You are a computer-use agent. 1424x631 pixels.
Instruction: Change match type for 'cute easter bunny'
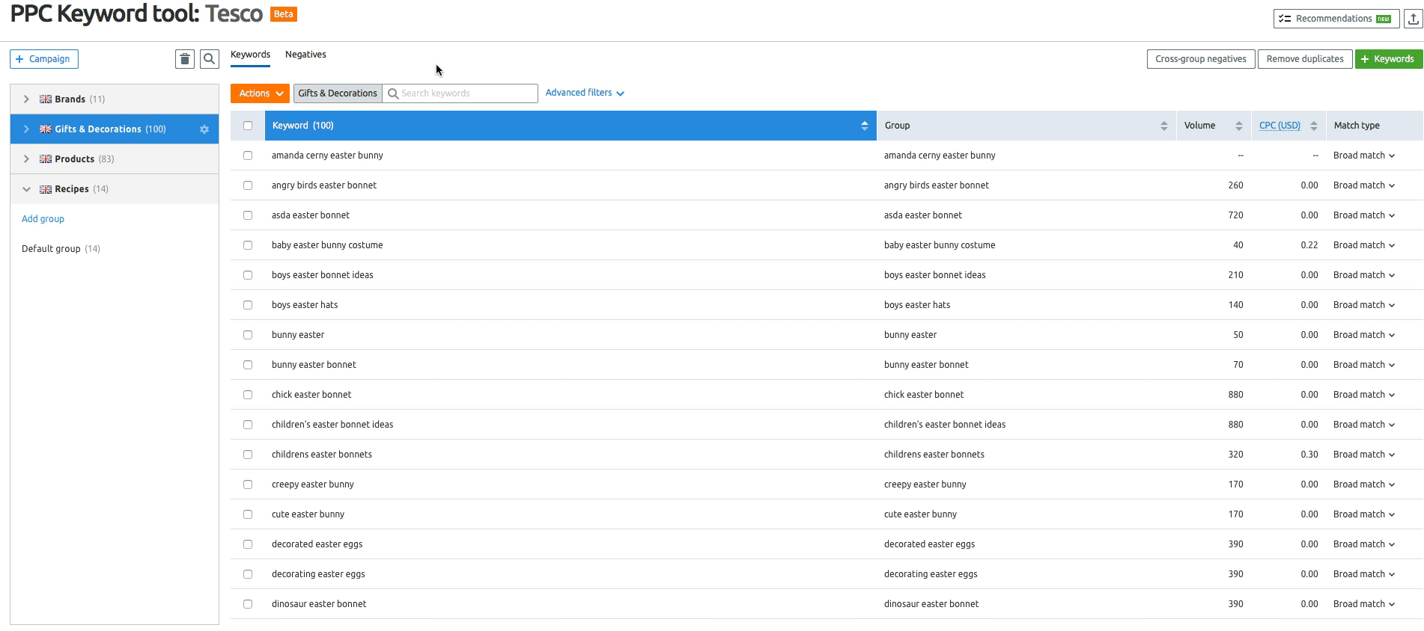[x=1364, y=514]
